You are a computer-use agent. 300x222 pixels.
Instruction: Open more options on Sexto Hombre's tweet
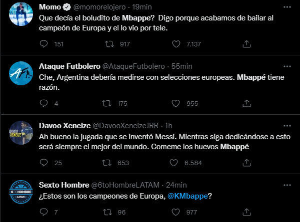[285, 185]
